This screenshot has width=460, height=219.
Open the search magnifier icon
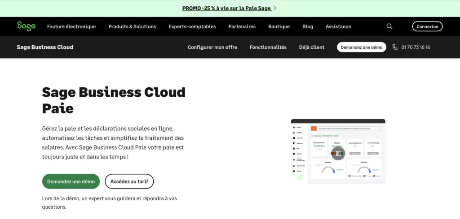389,26
